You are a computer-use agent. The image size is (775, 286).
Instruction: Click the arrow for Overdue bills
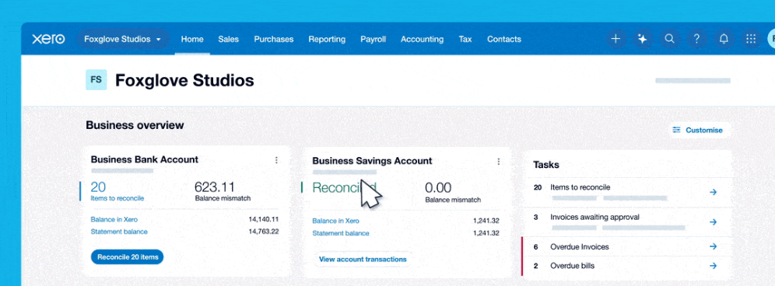tap(713, 266)
